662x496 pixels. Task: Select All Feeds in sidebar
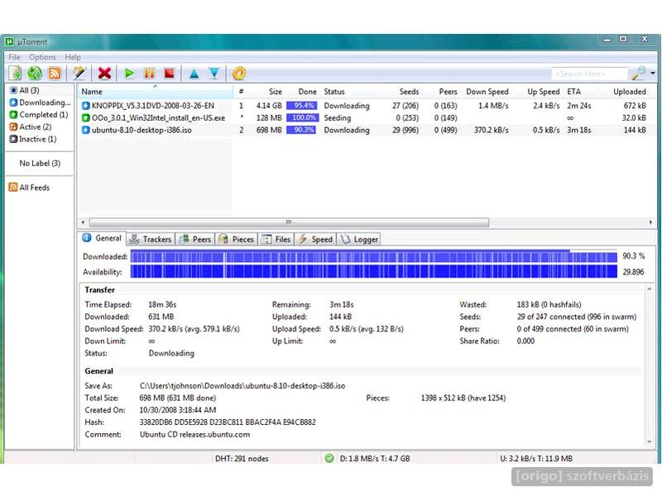30,188
